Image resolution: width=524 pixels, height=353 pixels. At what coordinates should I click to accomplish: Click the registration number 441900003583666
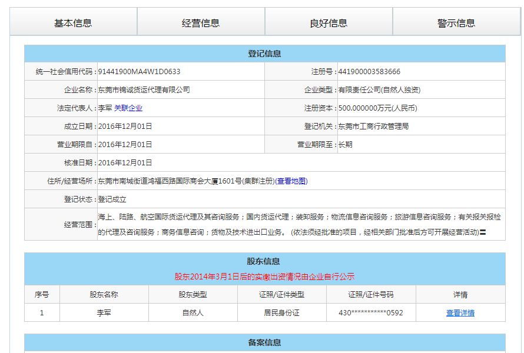click(369, 72)
